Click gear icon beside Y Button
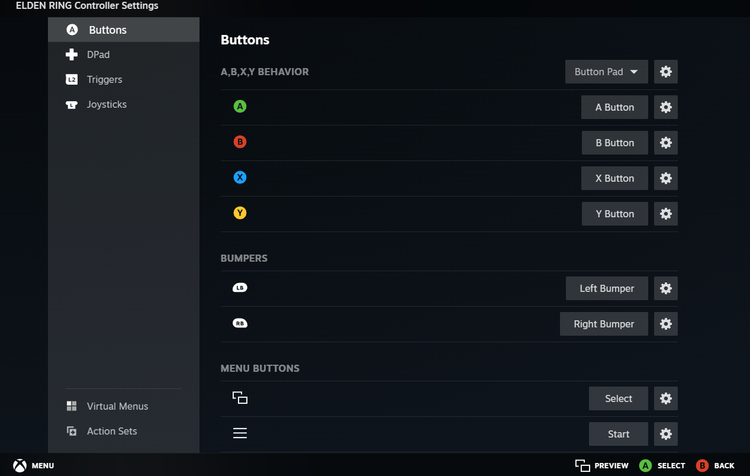The height and width of the screenshot is (476, 750). (666, 214)
